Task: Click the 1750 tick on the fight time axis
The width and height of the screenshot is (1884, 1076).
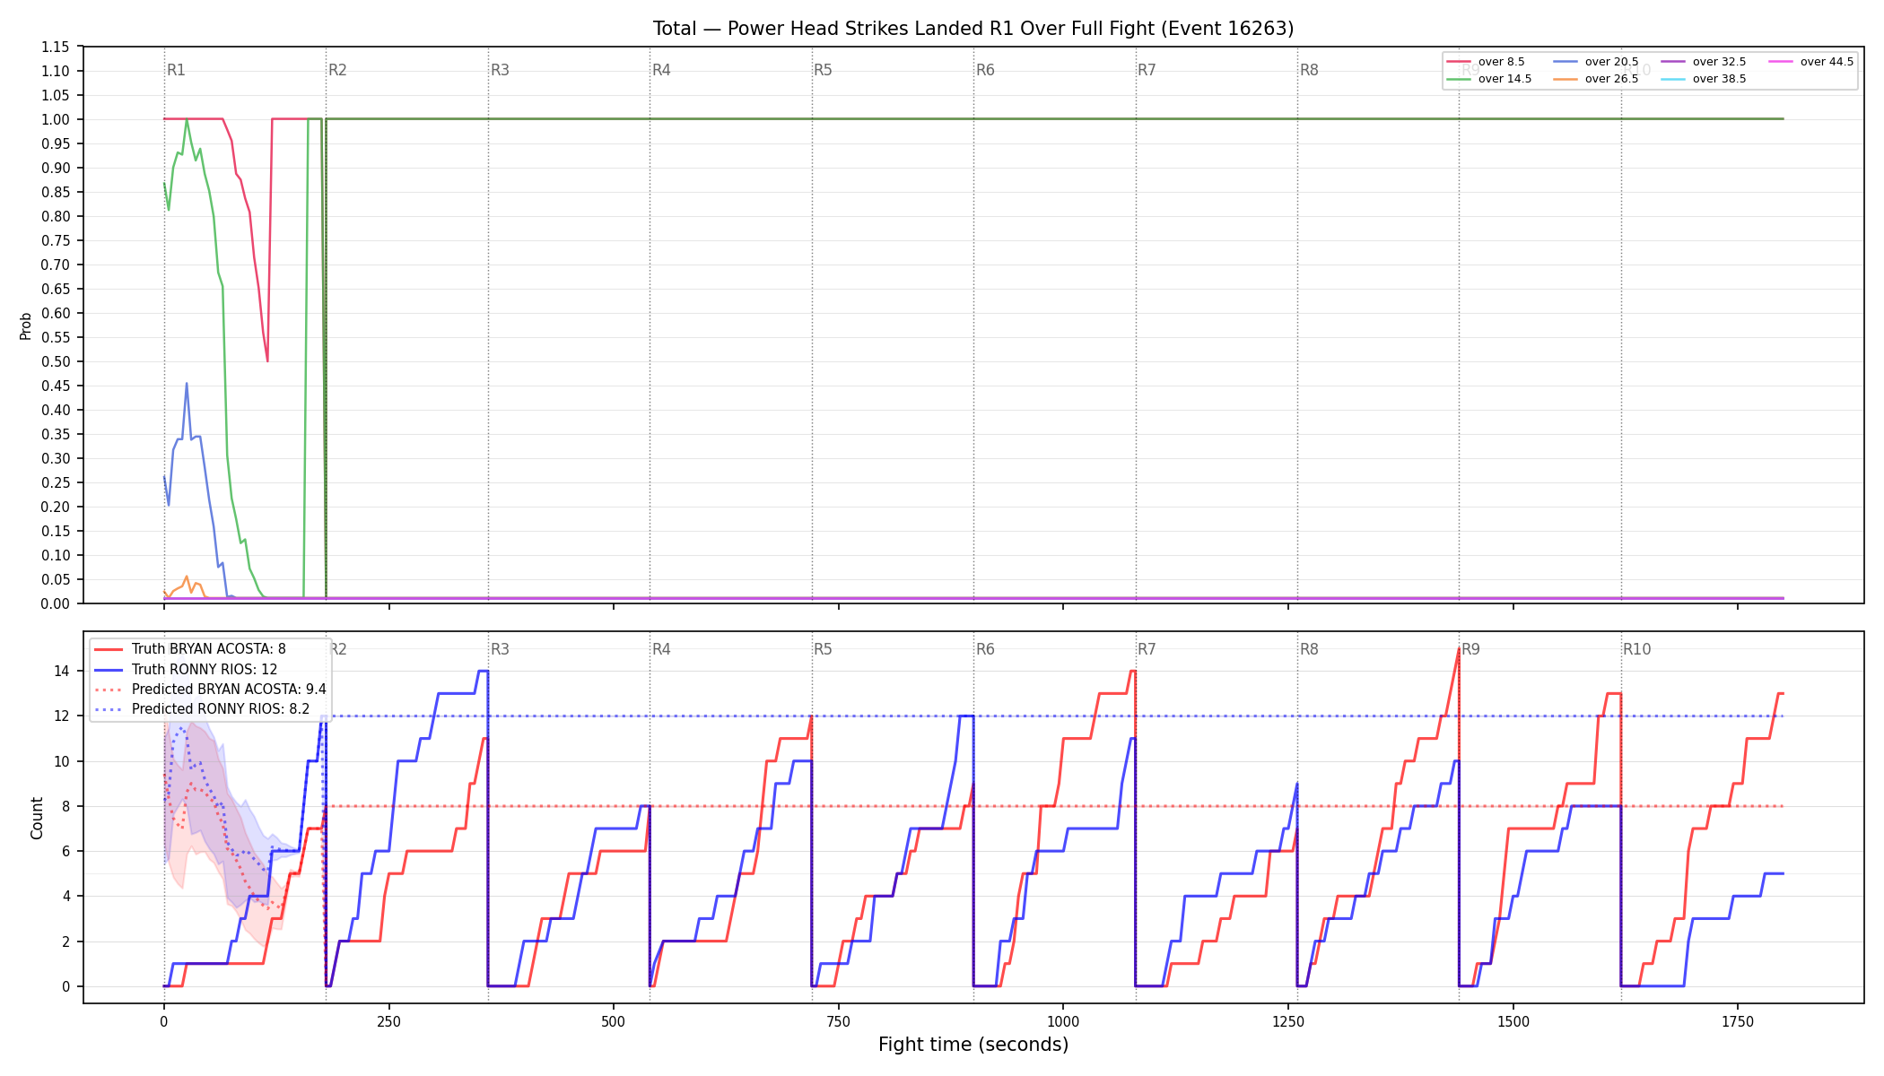Action: [x=1738, y=1021]
